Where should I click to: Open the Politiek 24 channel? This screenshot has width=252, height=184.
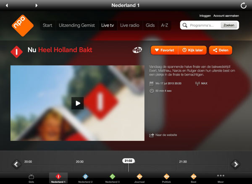pos(166,179)
